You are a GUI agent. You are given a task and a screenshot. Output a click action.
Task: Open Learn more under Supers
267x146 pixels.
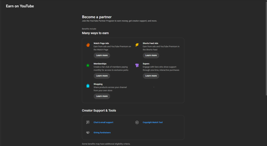[x=151, y=76]
